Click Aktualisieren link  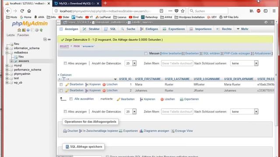point(262,53)
